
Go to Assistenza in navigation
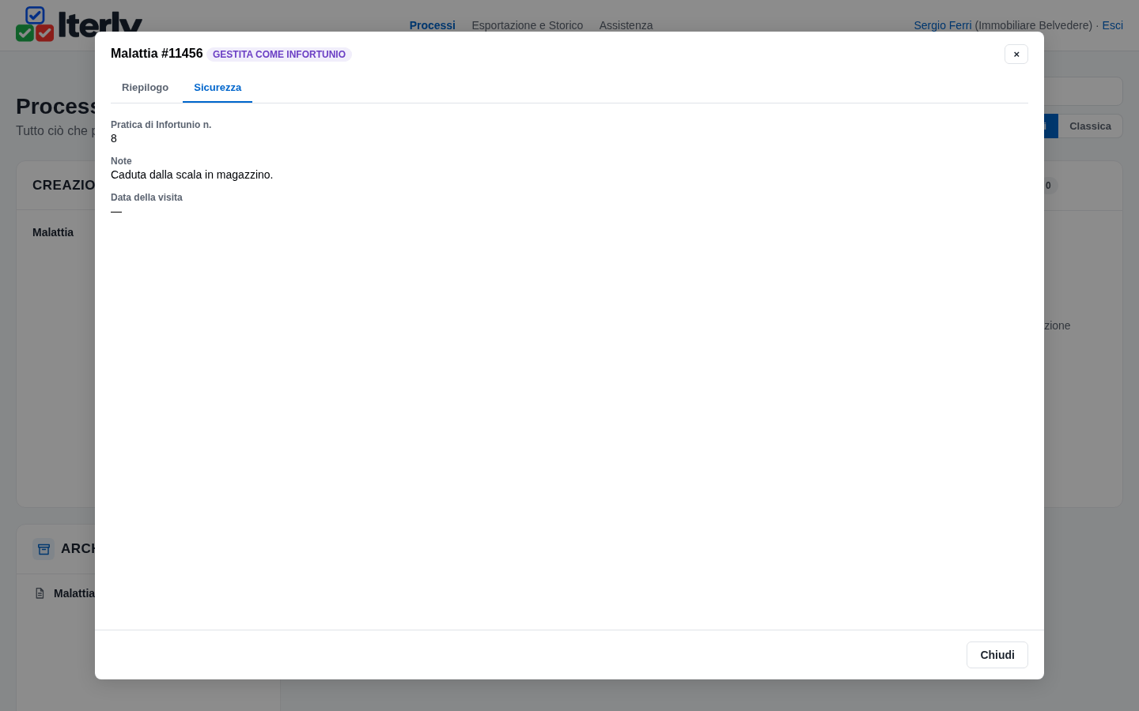[626, 25]
